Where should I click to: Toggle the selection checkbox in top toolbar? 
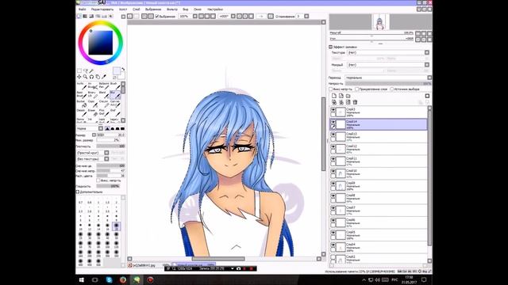(x=157, y=16)
